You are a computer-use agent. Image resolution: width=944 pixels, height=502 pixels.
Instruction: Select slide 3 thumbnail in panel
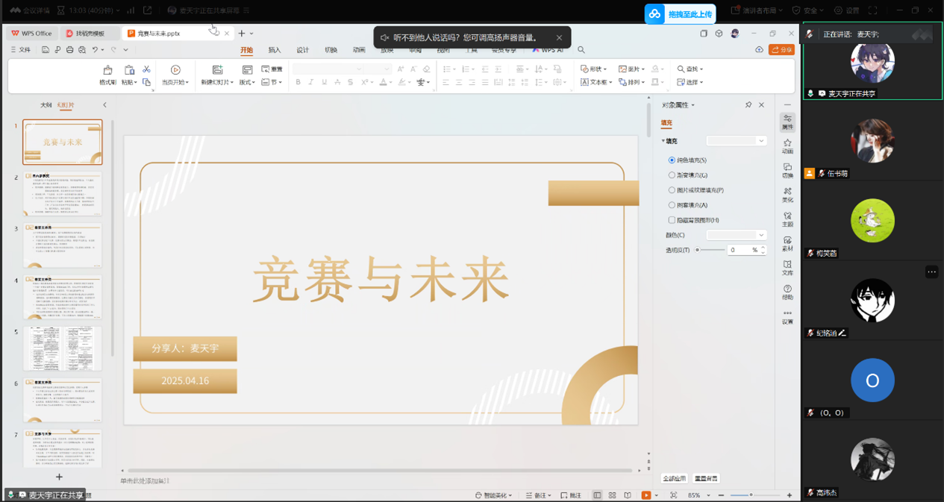click(63, 245)
